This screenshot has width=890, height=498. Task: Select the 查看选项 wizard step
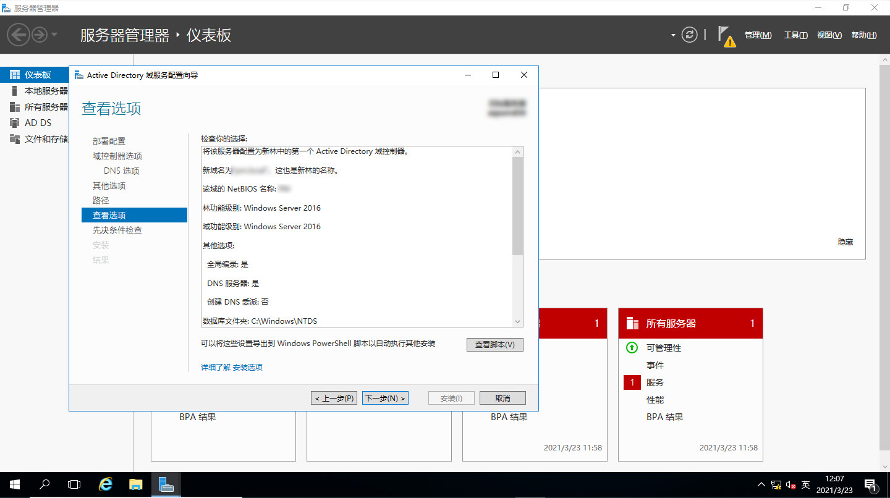134,215
